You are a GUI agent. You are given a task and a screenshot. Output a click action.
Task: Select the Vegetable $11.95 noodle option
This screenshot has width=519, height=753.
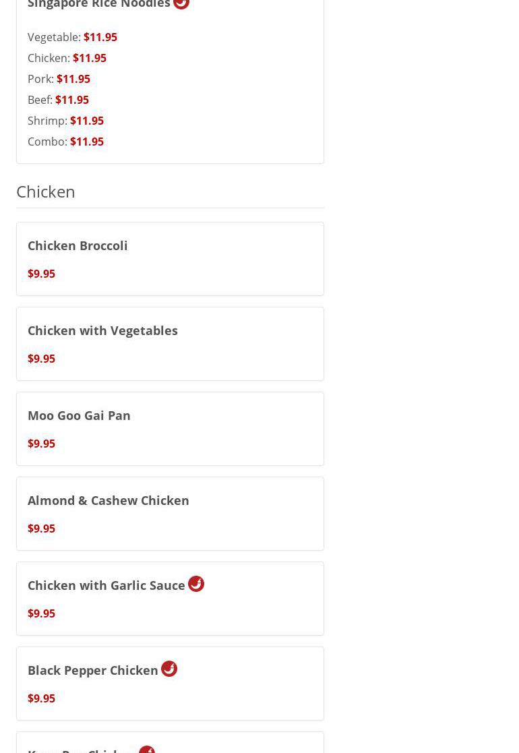[72, 37]
